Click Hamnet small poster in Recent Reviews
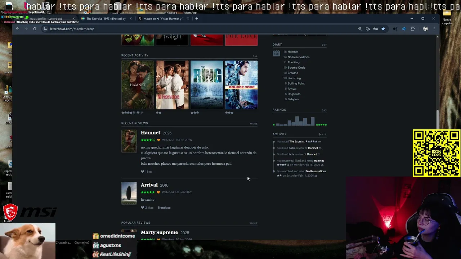The width and height of the screenshot is (461, 259). pos(129,141)
